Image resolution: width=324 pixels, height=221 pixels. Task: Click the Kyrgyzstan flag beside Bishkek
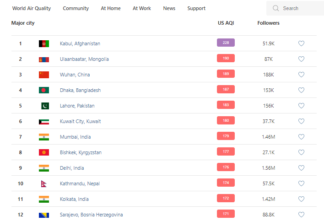click(44, 152)
